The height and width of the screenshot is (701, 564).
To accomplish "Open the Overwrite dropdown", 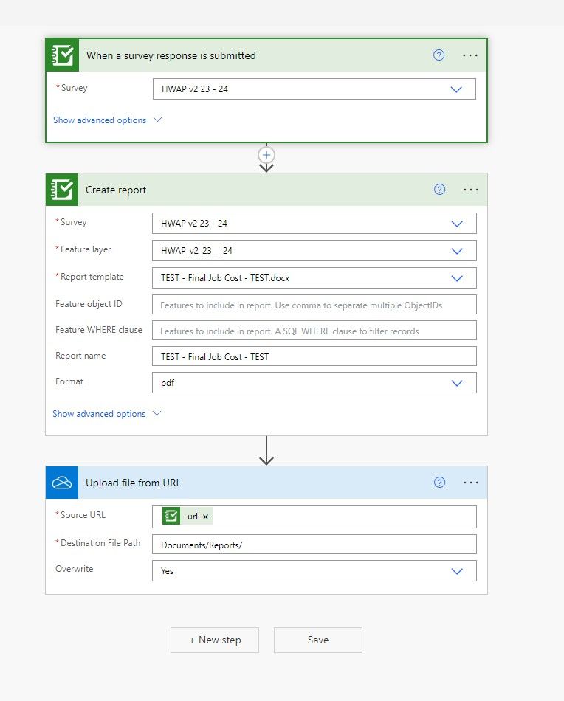I will click(457, 571).
